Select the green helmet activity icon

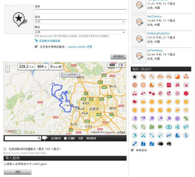160,127
